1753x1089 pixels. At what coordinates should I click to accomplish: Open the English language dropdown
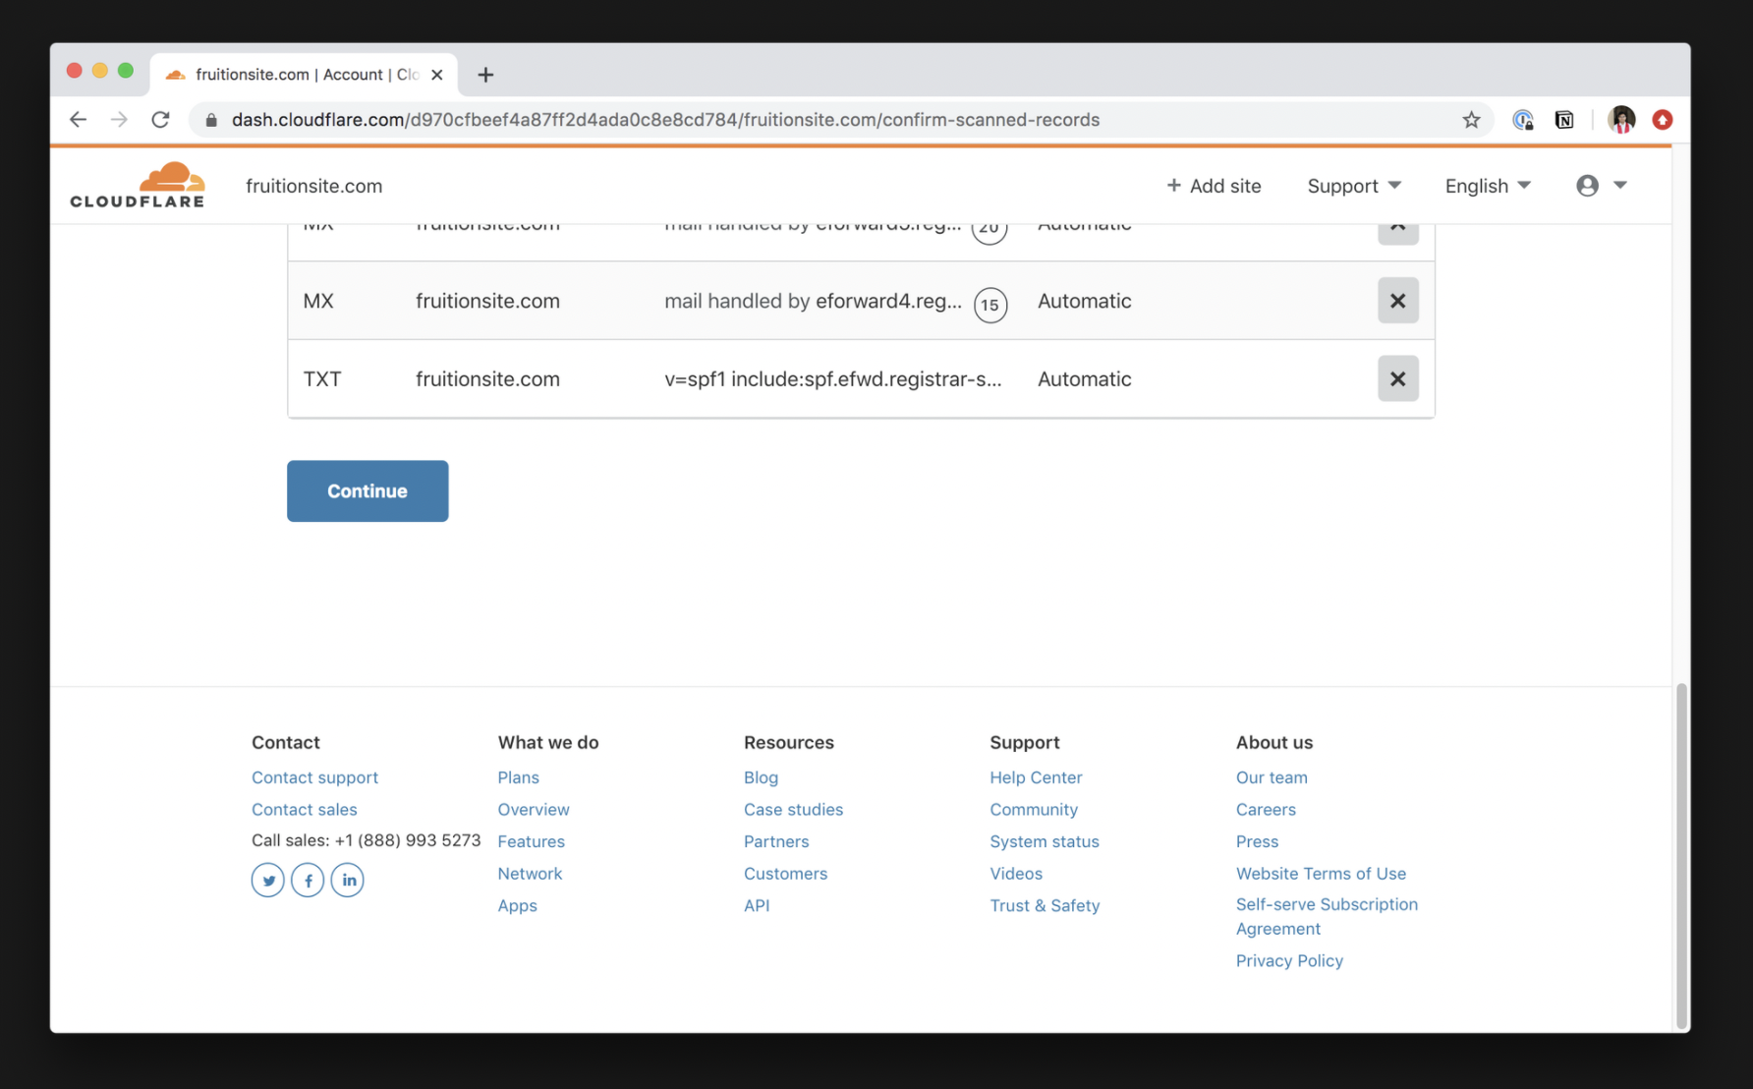pos(1487,186)
